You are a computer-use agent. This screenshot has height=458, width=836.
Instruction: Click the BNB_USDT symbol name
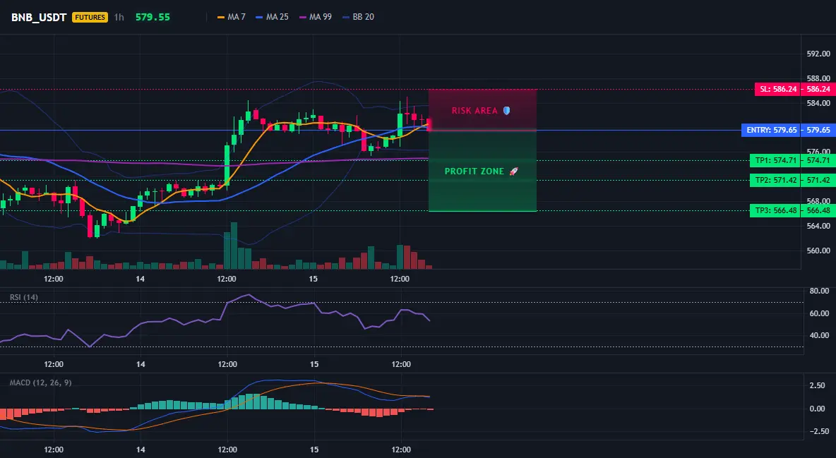click(x=39, y=17)
